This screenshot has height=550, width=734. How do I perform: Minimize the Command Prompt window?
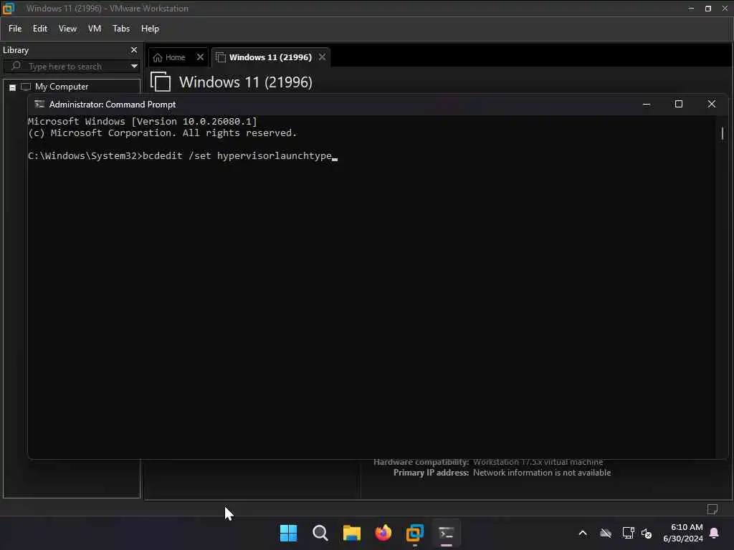pos(647,104)
